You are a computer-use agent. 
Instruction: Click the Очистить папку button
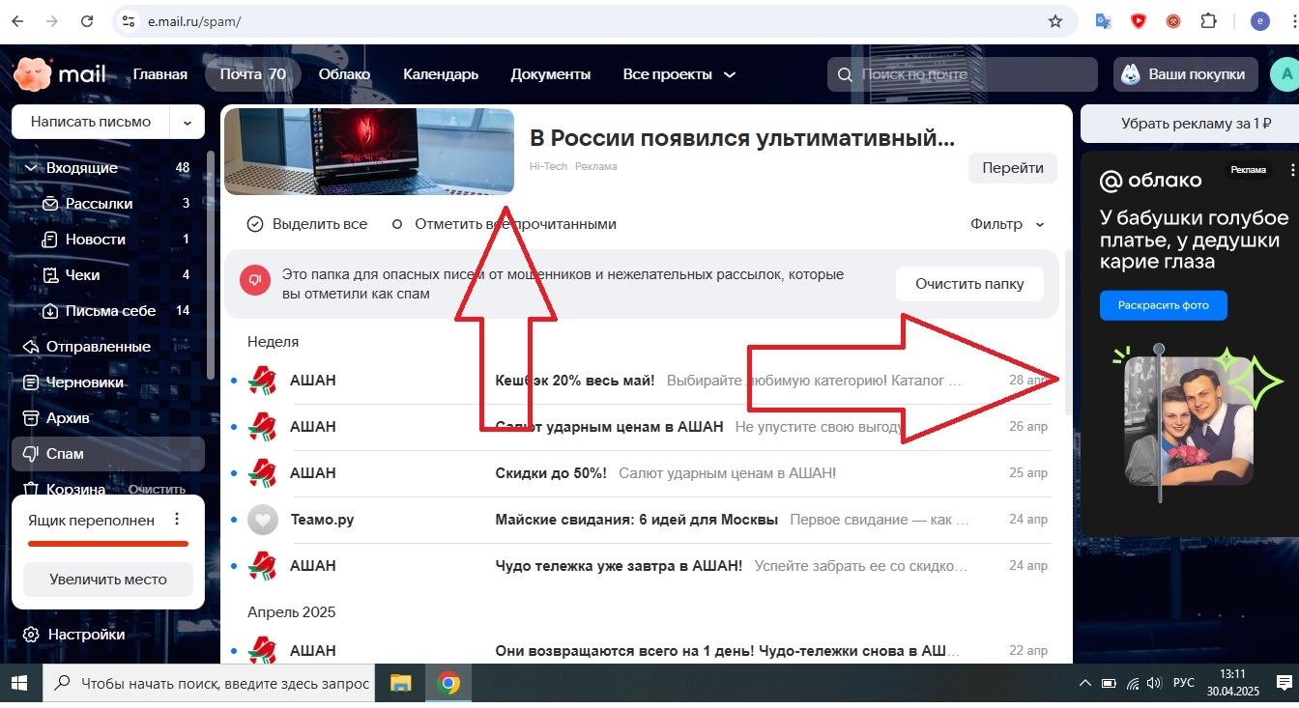[968, 285]
